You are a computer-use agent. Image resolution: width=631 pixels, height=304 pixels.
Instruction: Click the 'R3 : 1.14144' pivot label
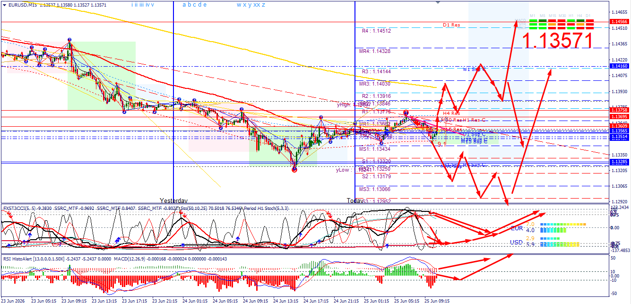376,71
